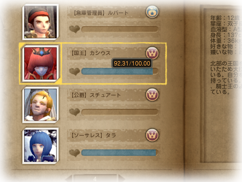Select blue-haired タラ portrait thumbnail
The height and width of the screenshot is (182, 242).
pyautogui.click(x=40, y=146)
